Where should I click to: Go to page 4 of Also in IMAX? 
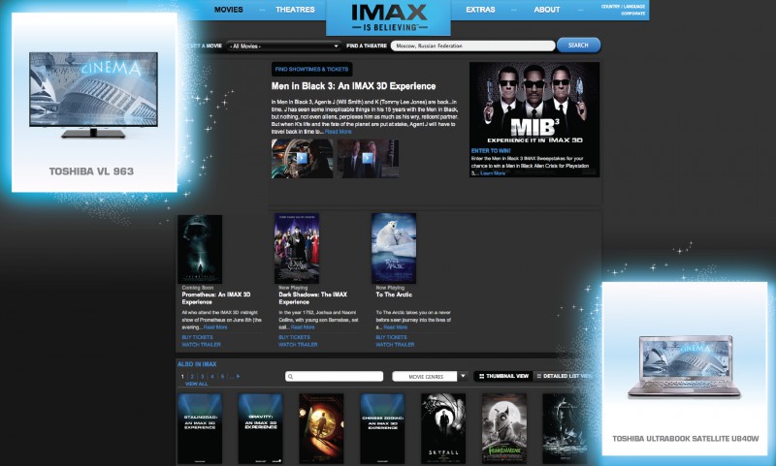click(x=212, y=377)
